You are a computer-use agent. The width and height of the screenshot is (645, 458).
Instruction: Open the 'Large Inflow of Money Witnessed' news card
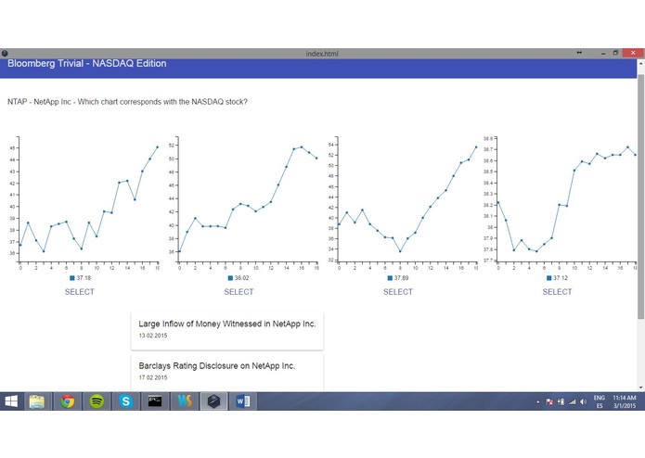click(227, 331)
